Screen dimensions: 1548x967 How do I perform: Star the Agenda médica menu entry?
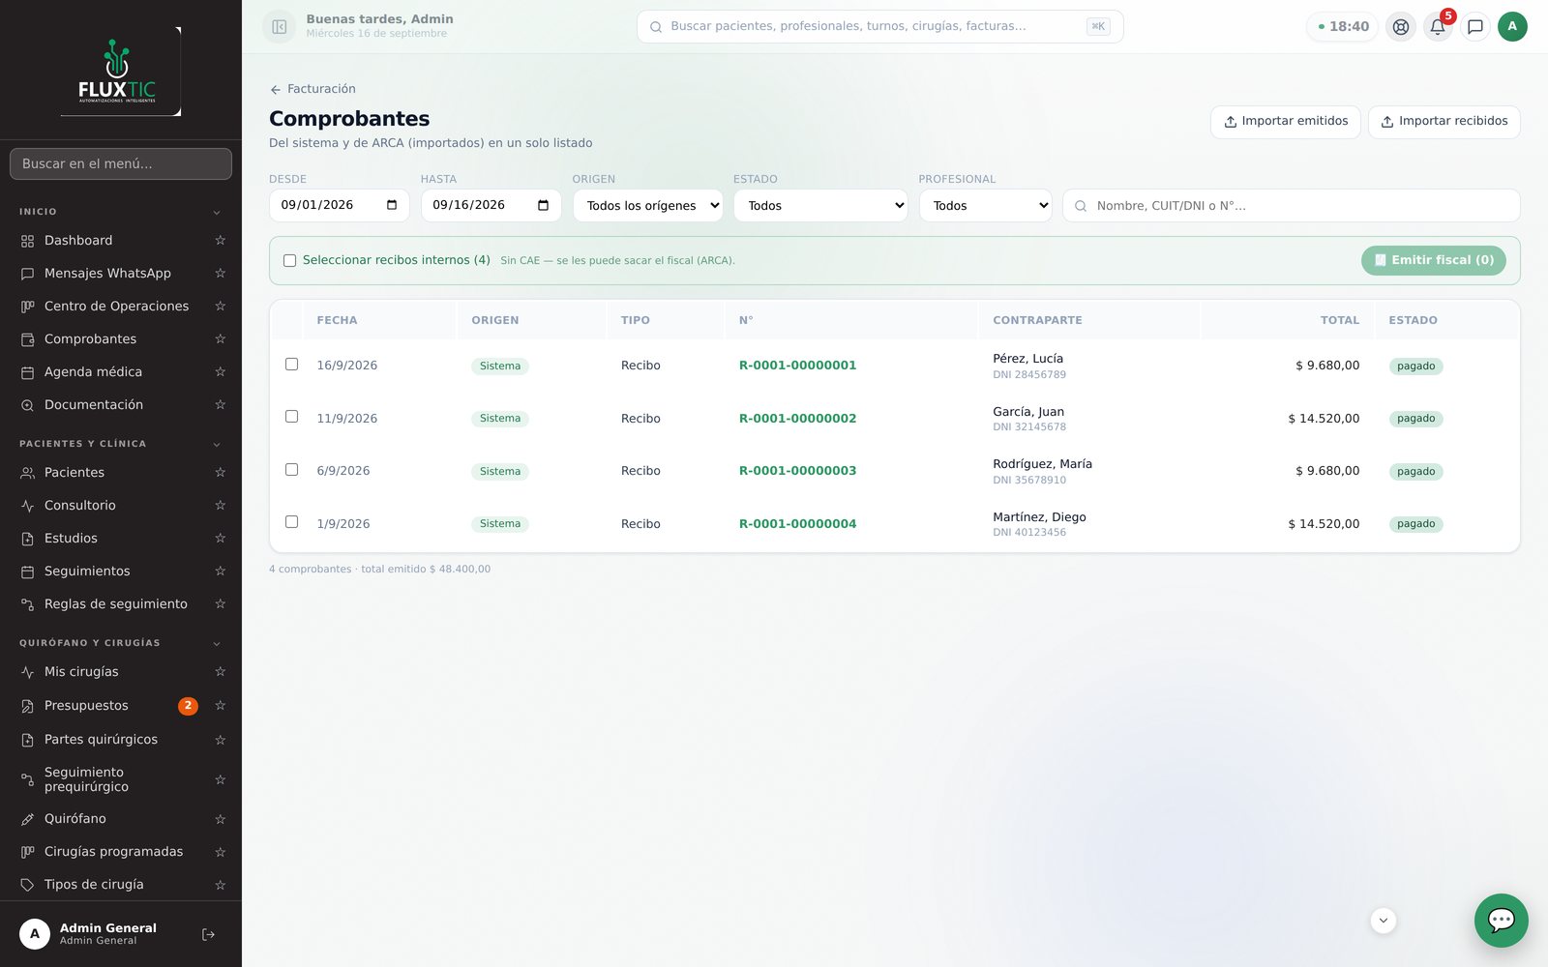pos(220,372)
